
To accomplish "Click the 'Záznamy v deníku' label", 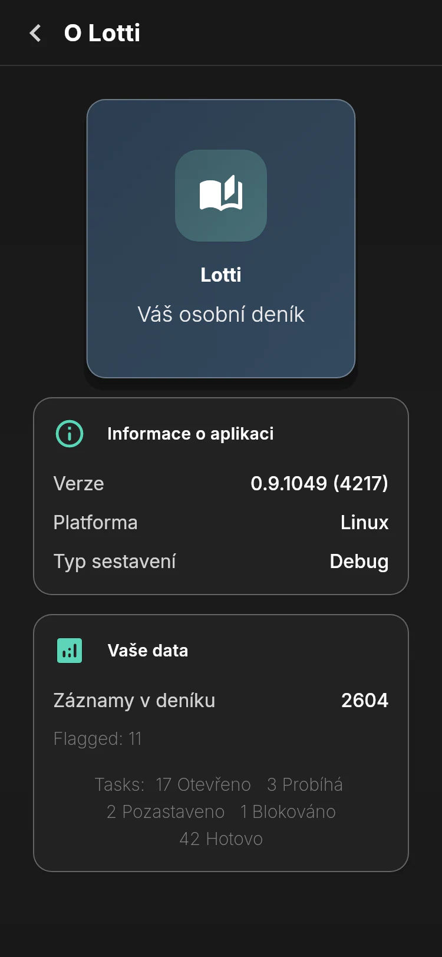I will coord(134,700).
